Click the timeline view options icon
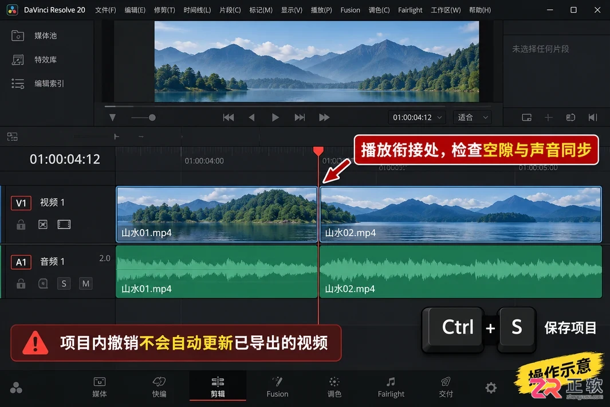Image resolution: width=610 pixels, height=407 pixels. (13, 136)
